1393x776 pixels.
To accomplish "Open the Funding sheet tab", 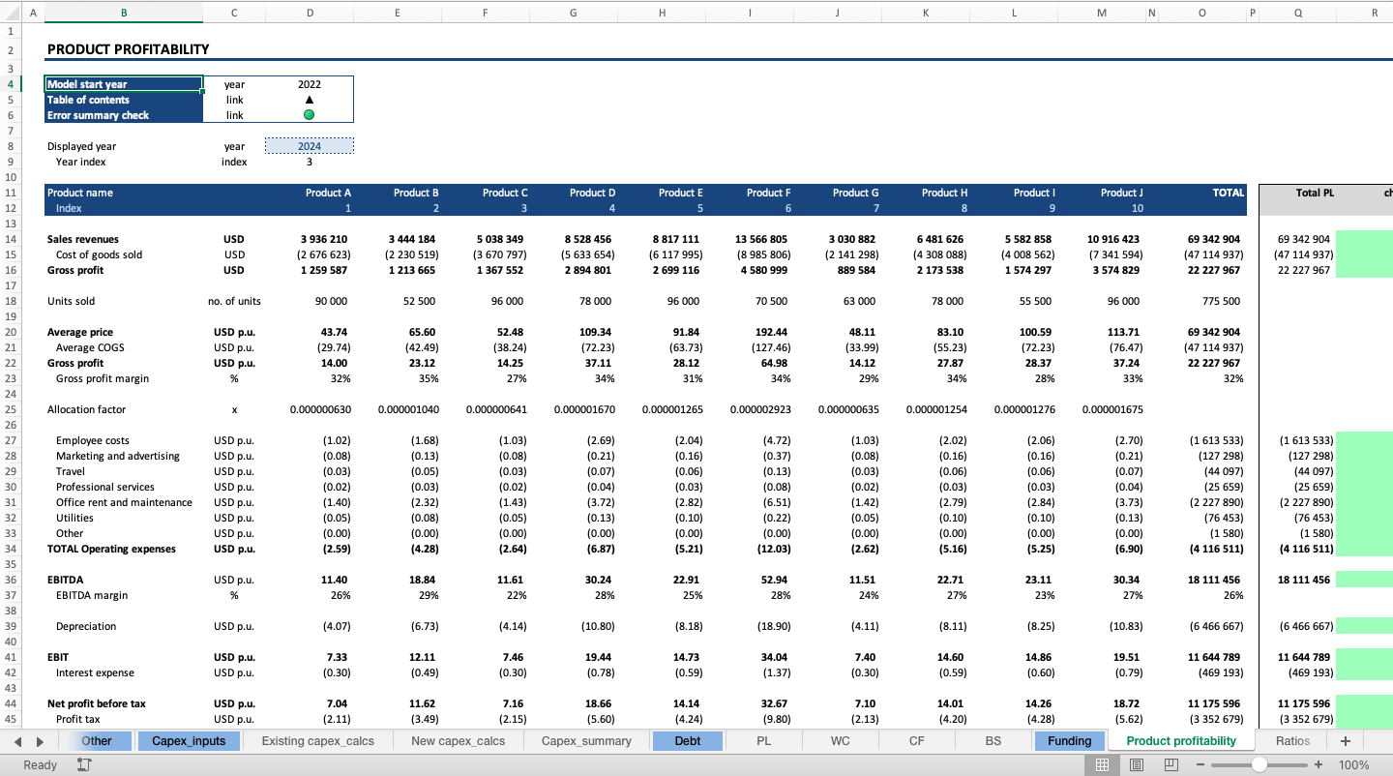I will tap(1070, 741).
